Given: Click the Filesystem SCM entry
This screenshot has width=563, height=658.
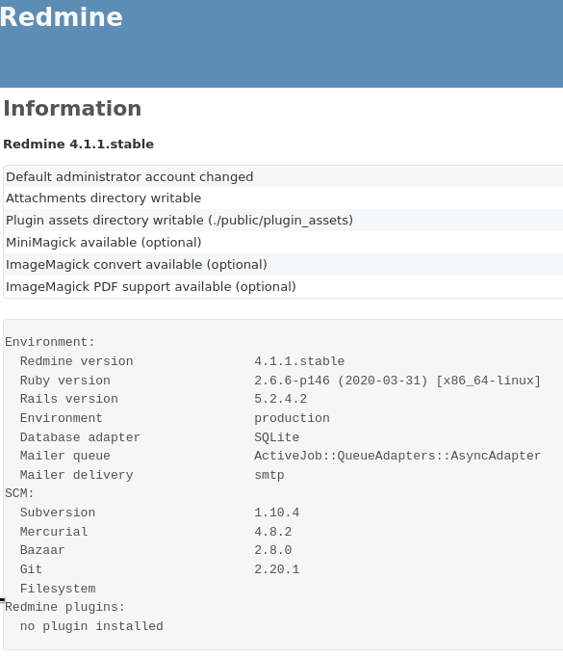Looking at the screenshot, I should (x=58, y=589).
